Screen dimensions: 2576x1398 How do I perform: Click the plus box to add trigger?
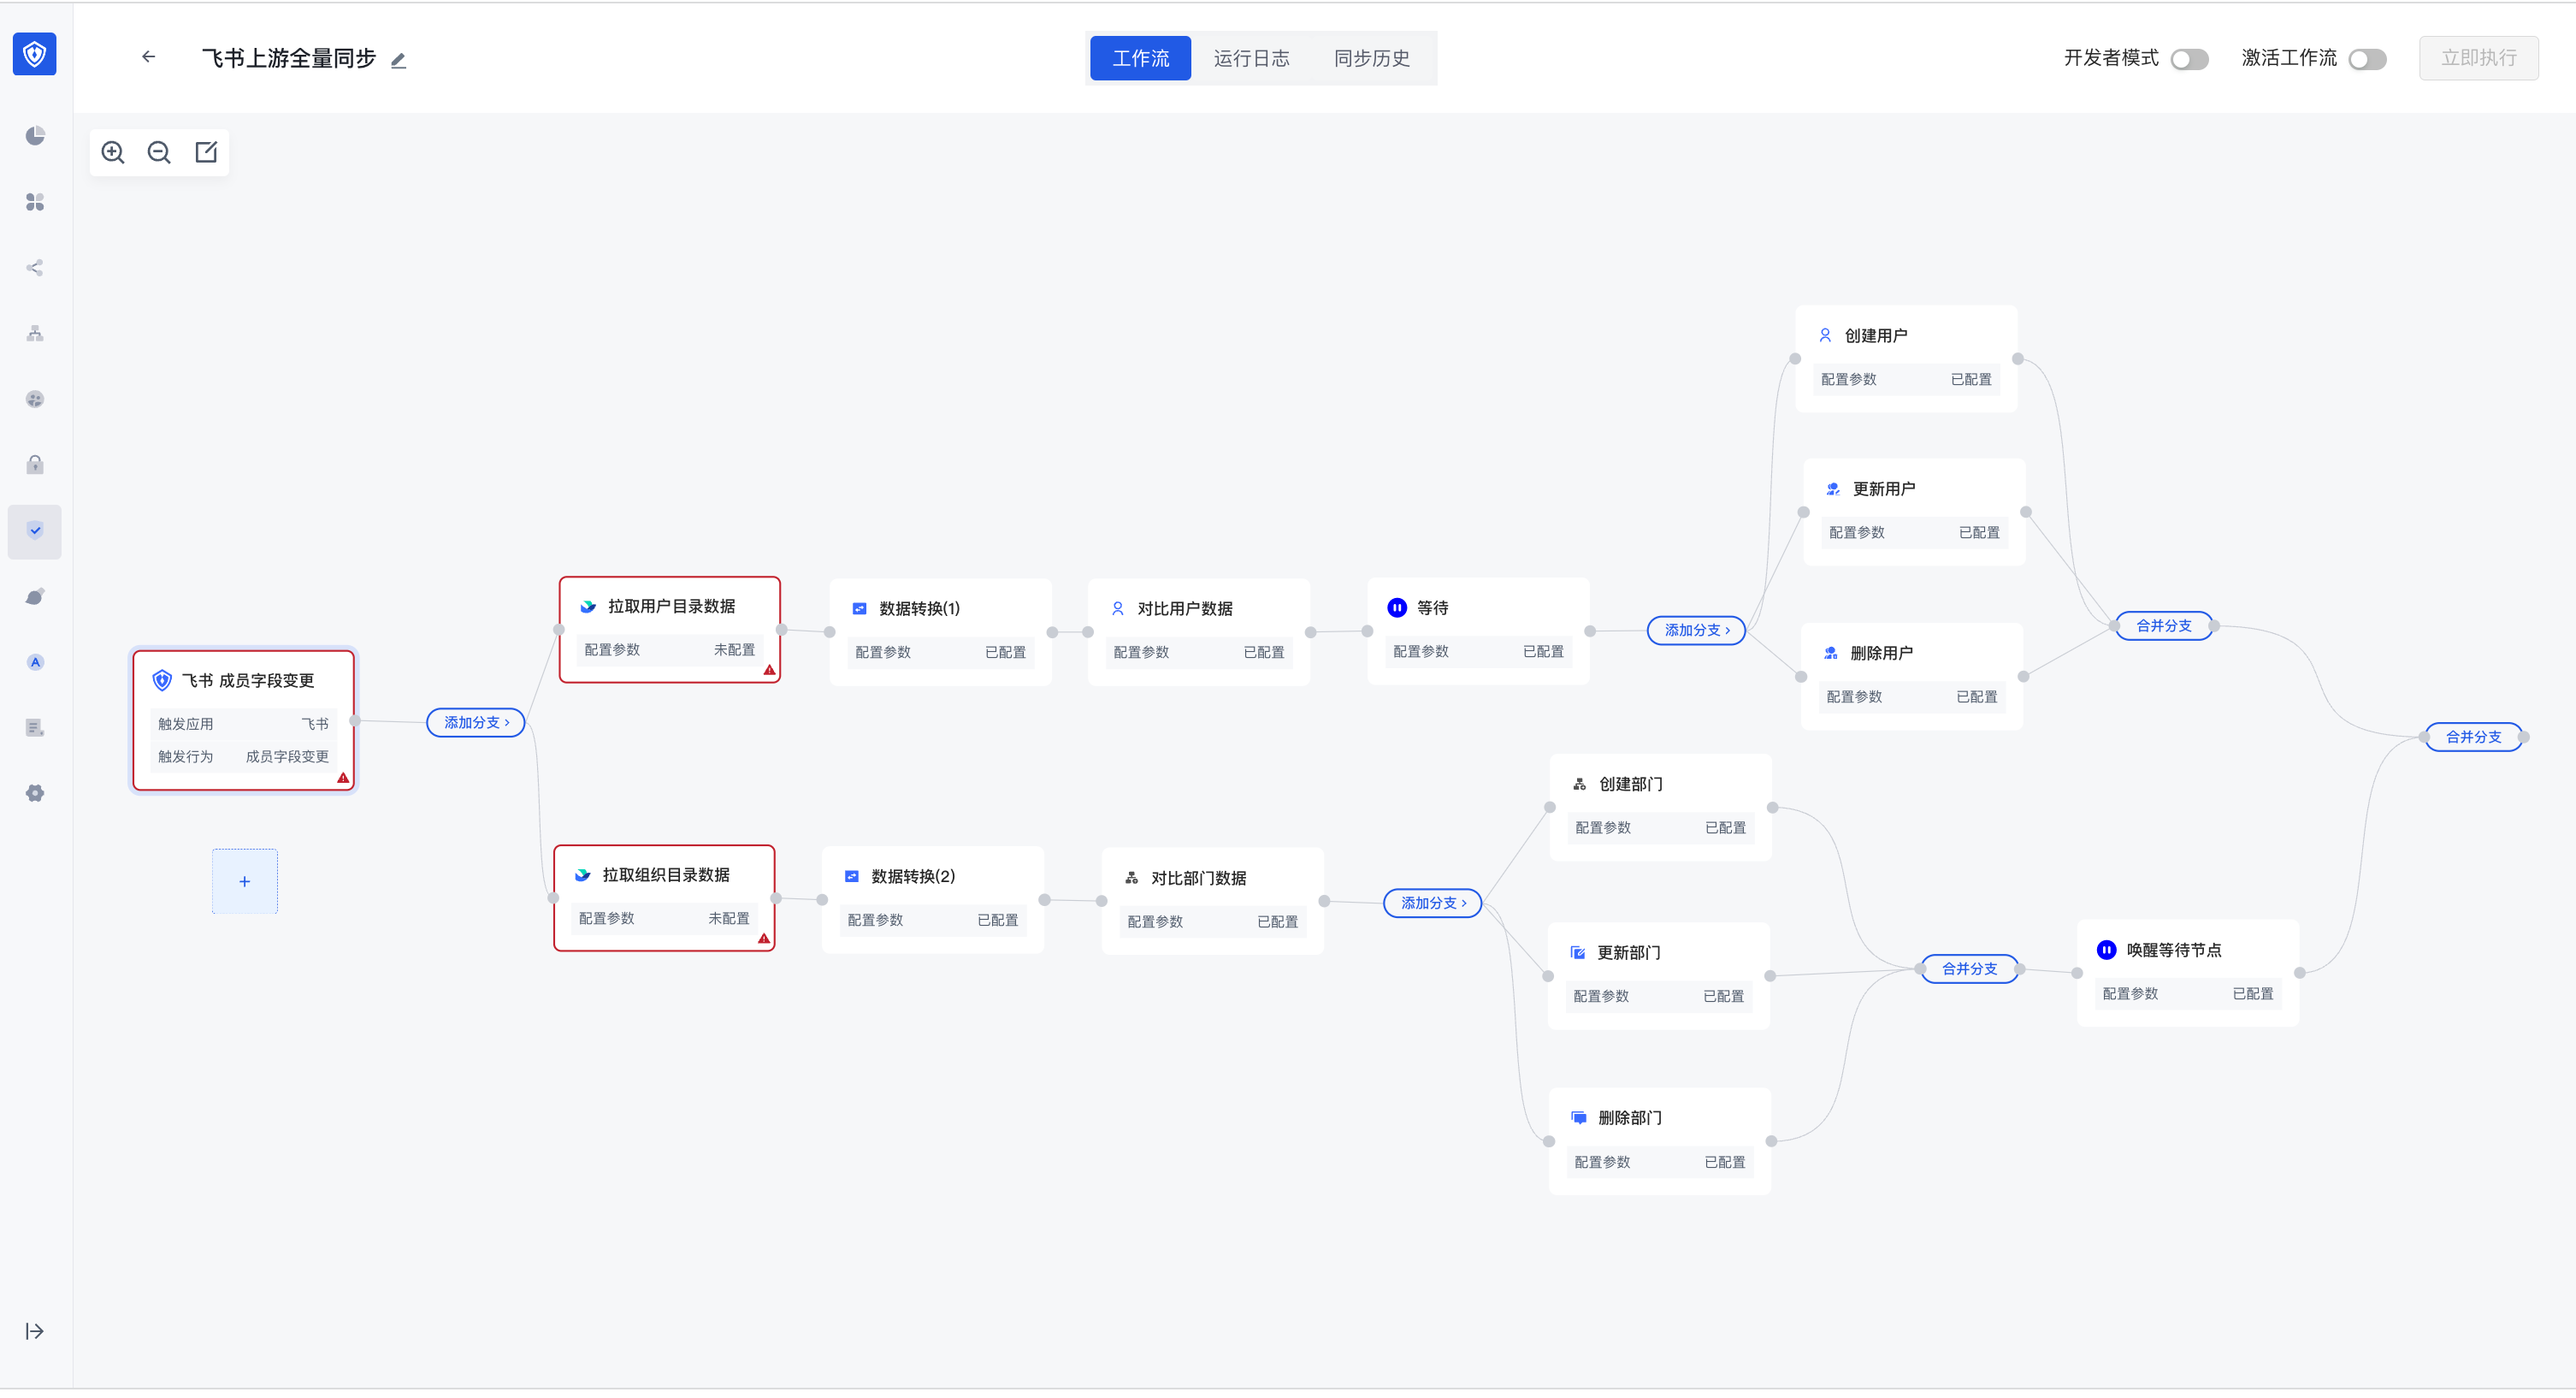[x=245, y=883]
